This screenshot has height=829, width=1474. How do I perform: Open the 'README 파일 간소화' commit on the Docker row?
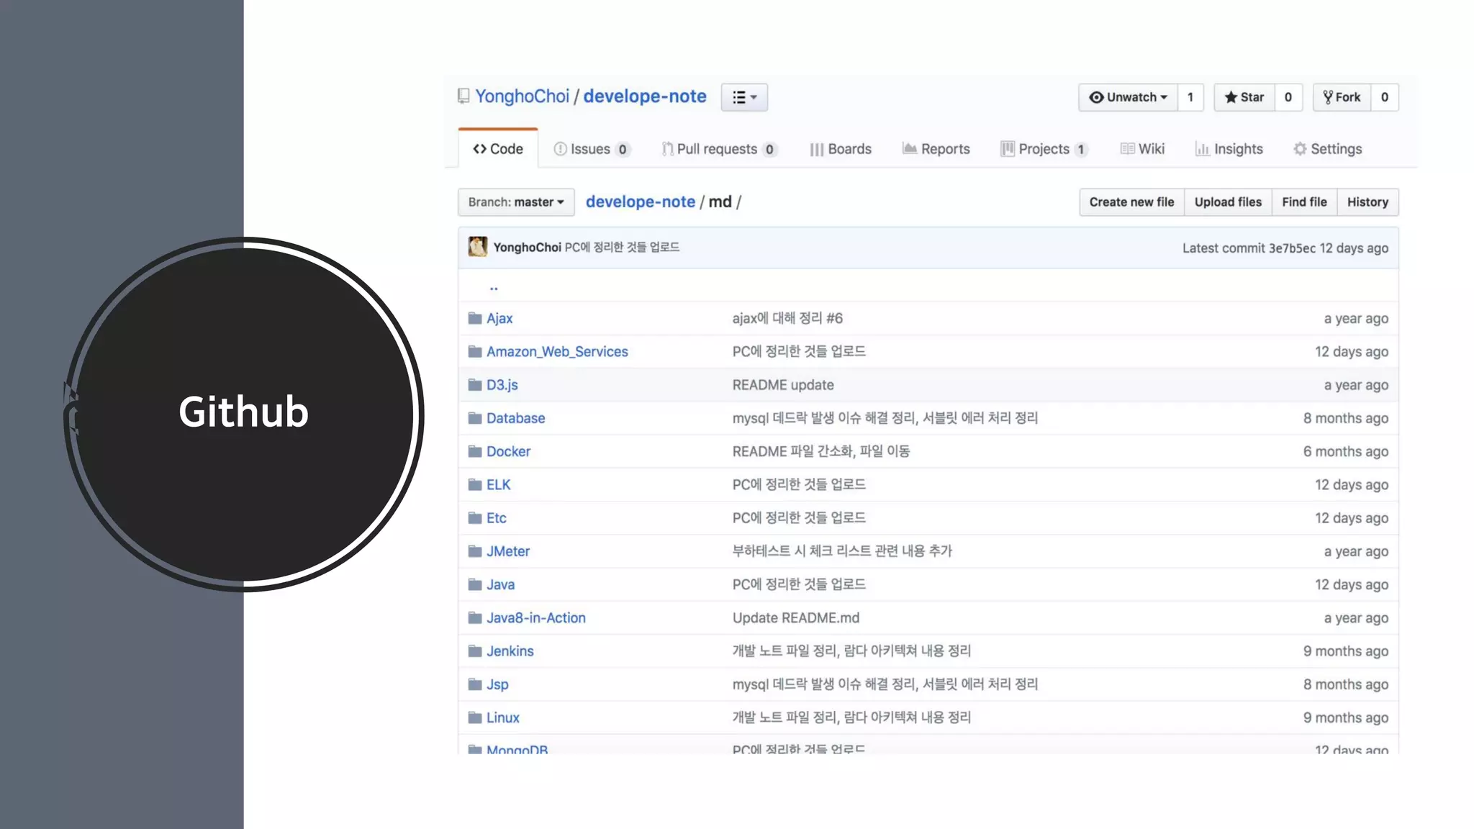click(821, 451)
